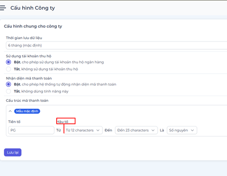Open the 'Số nguyên' type dropdown

pos(182,130)
